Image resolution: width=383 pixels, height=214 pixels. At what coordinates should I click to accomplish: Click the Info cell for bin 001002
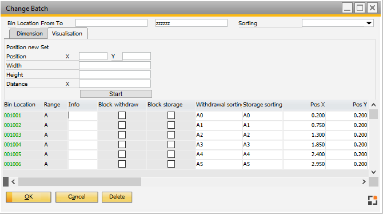(82, 125)
